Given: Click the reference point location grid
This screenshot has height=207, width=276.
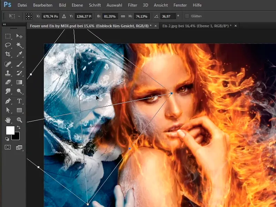Looking at the screenshot, I should [x=29, y=16].
